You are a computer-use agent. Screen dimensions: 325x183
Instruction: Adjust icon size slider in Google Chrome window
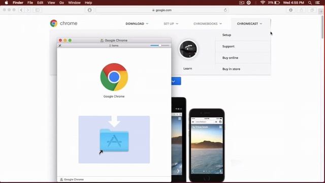[159, 45]
